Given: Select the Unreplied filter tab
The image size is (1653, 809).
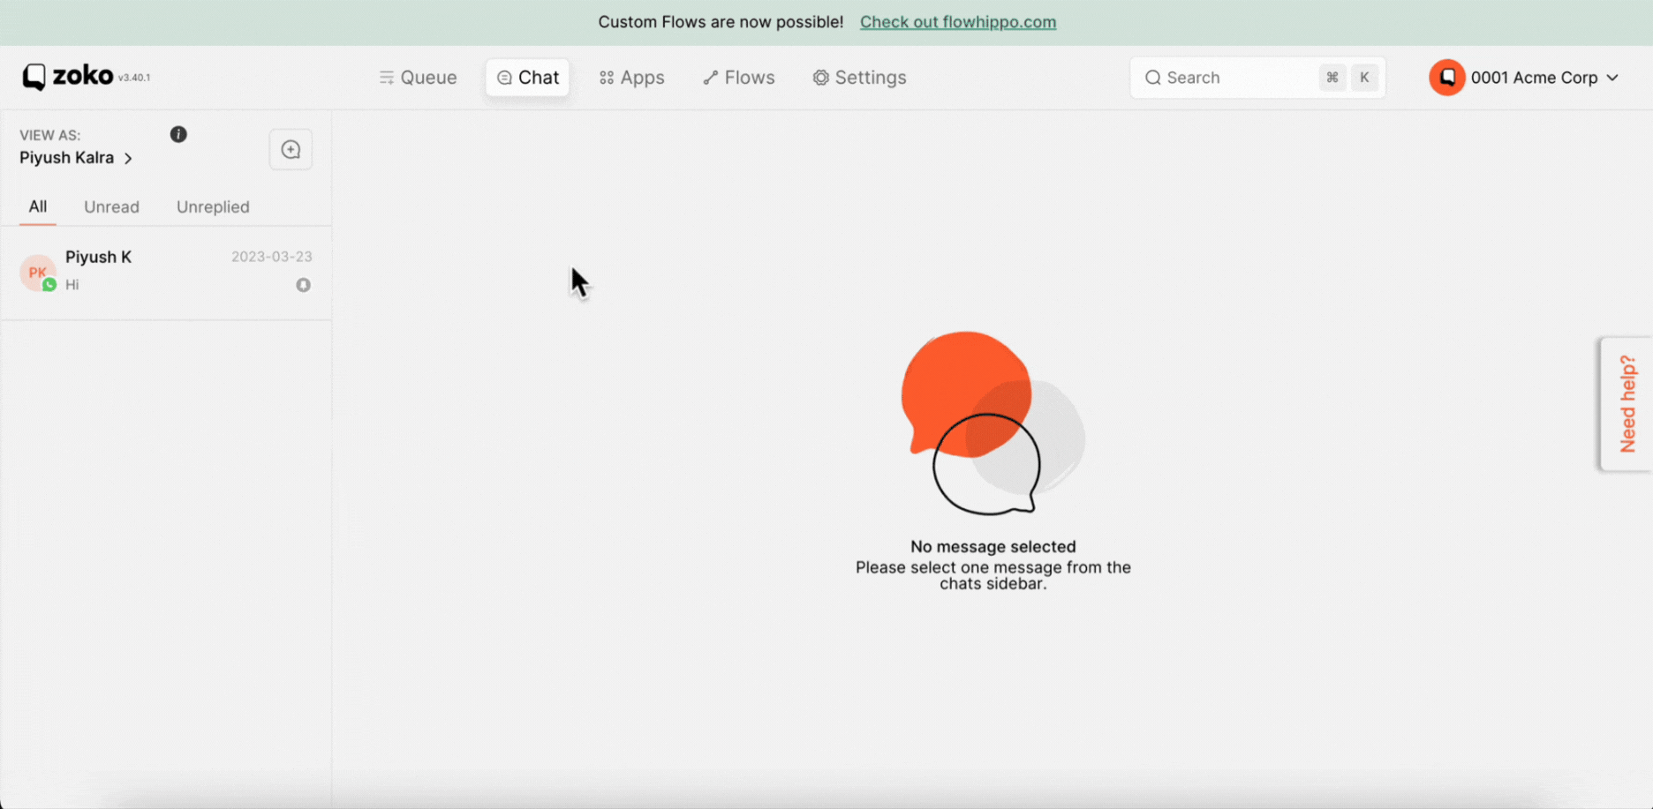Looking at the screenshot, I should click(213, 206).
